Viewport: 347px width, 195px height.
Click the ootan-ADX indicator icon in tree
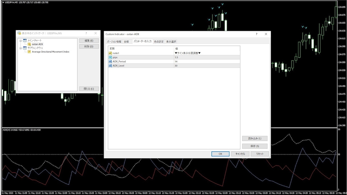click(29, 44)
